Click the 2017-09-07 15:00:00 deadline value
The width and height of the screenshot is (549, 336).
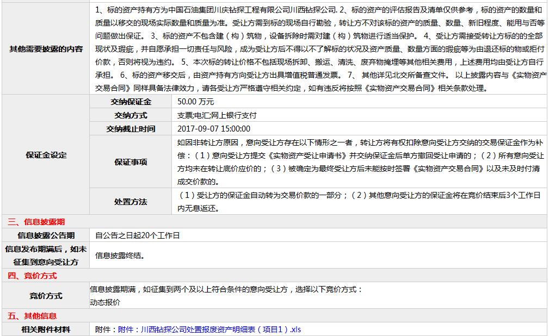[214, 129]
